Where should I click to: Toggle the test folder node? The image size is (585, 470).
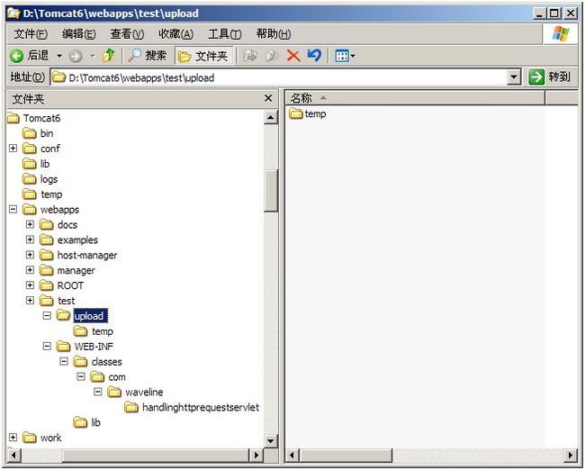click(x=31, y=301)
